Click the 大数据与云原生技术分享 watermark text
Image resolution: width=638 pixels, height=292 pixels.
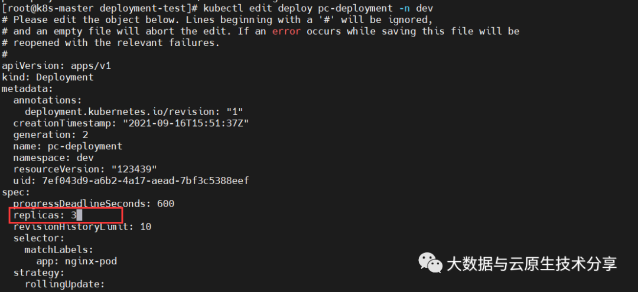tap(532, 264)
